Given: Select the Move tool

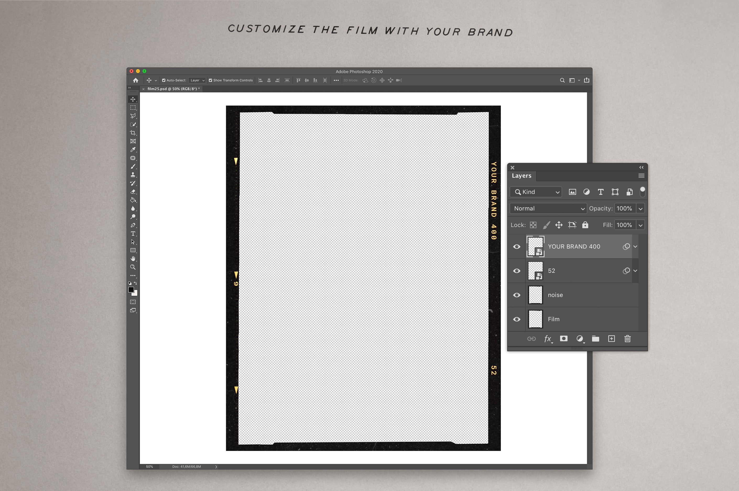Looking at the screenshot, I should click(133, 99).
